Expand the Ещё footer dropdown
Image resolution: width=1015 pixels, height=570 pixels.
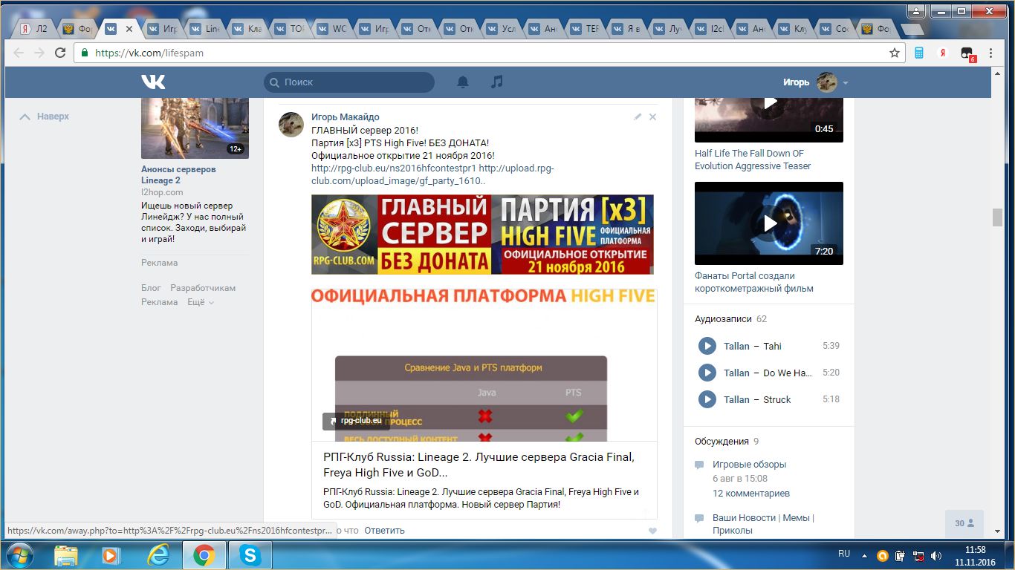click(x=201, y=302)
